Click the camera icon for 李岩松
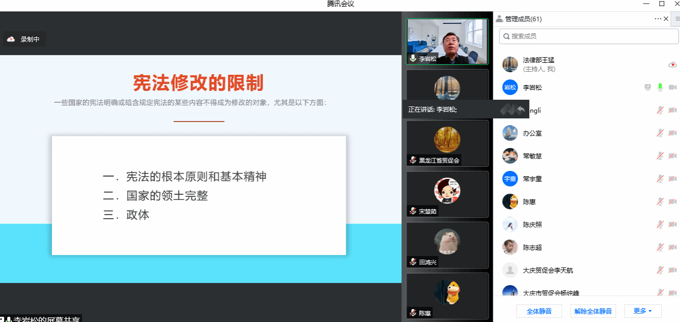This screenshot has height=322, width=680. coord(672,87)
